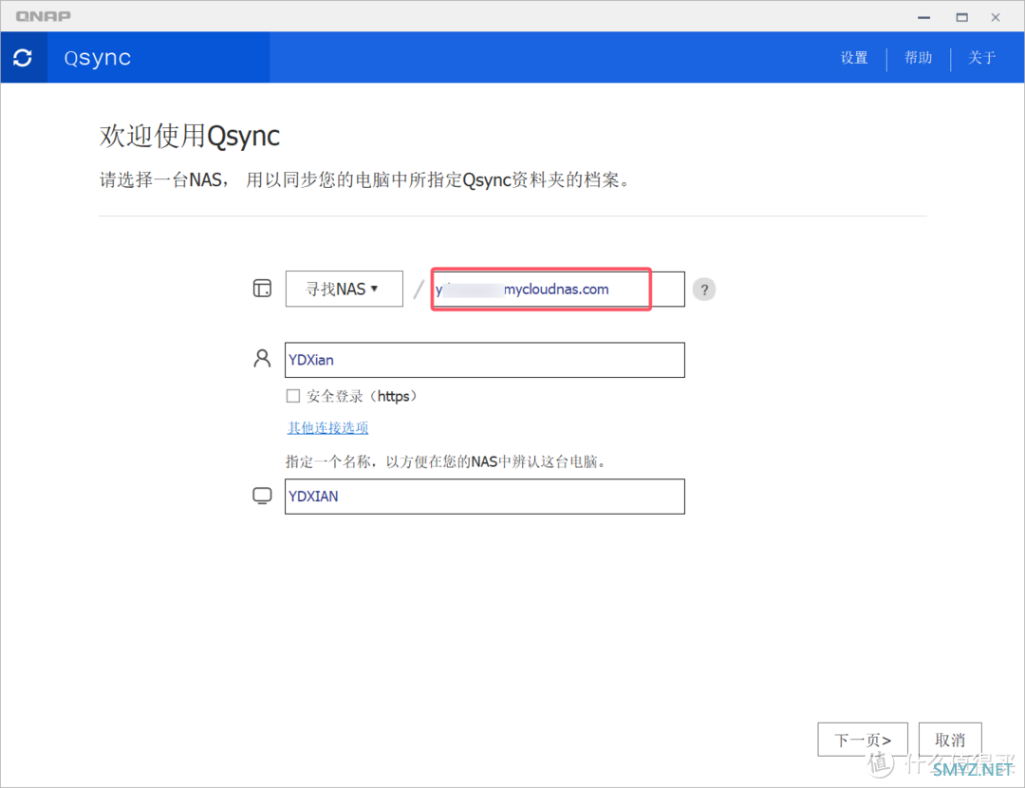Click the 请选择一台NAS description text
The image size is (1025, 788).
click(x=365, y=179)
